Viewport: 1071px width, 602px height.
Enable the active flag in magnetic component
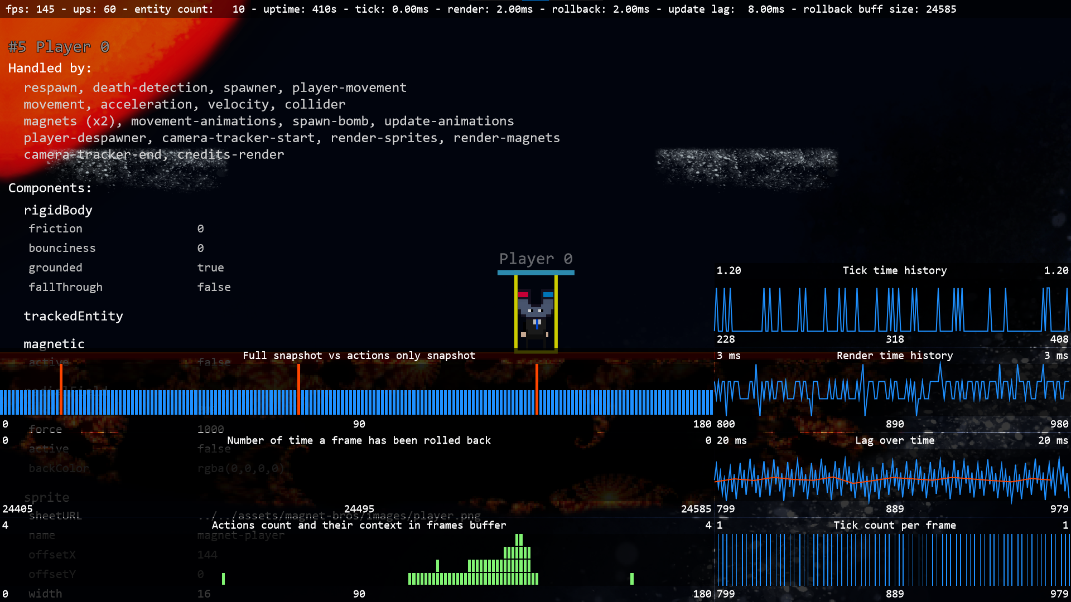click(x=215, y=362)
